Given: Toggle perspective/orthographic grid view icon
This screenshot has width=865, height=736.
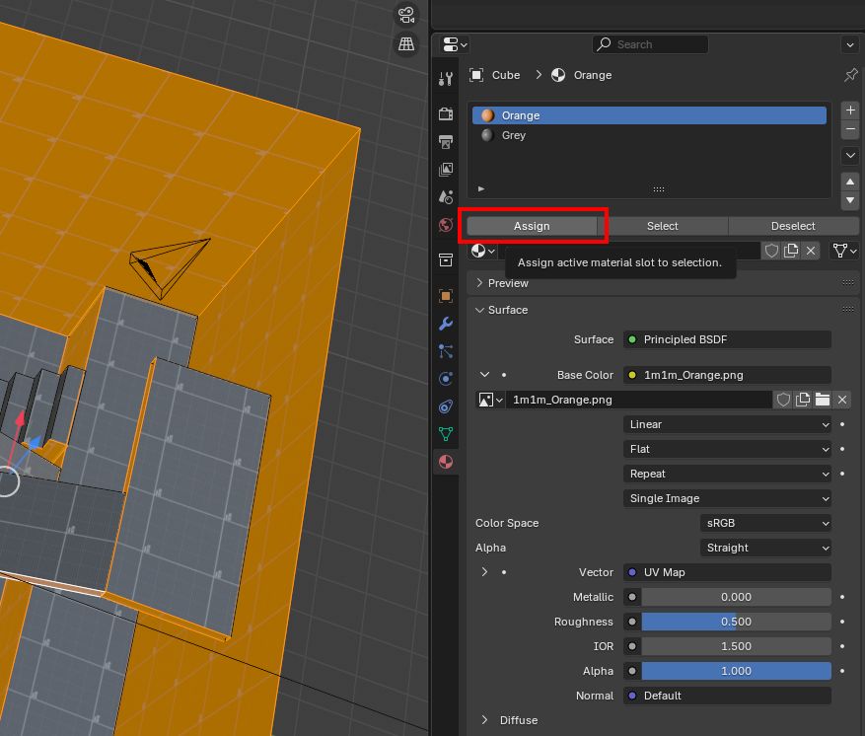Looking at the screenshot, I should coord(406,43).
